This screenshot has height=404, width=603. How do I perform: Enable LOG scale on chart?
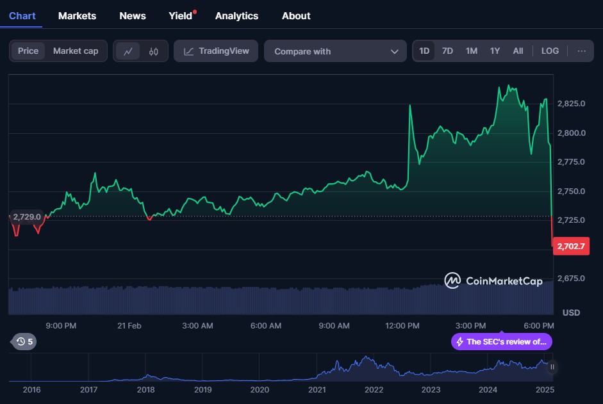pyautogui.click(x=550, y=51)
